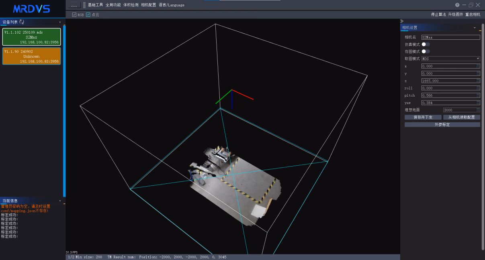Click the 31.3 FPS readout

click(x=72, y=252)
